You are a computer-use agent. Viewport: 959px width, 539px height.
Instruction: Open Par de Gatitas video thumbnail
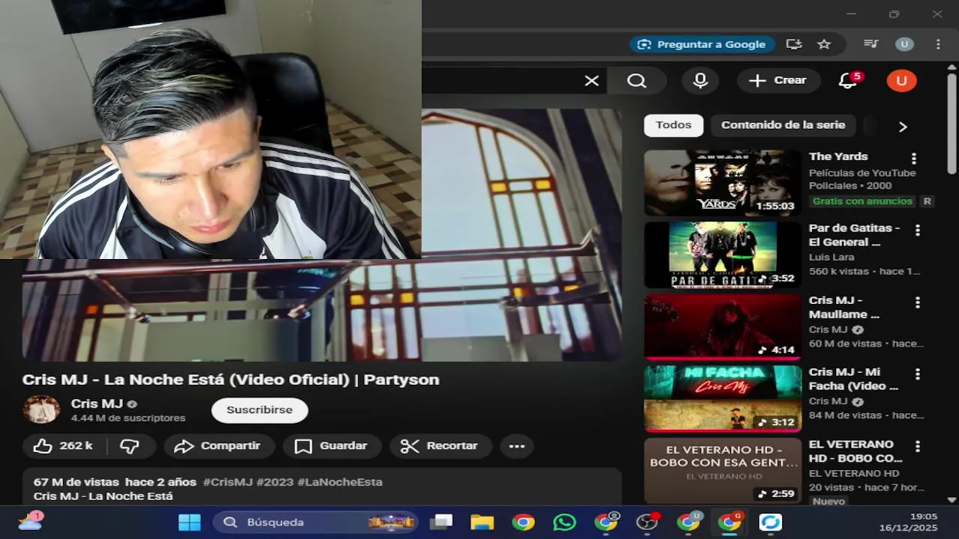coord(722,255)
